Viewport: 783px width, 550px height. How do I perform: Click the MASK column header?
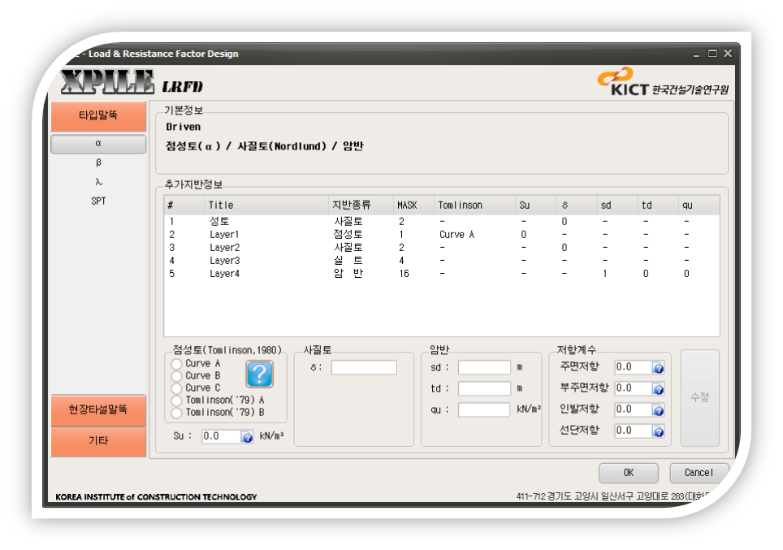pos(413,206)
